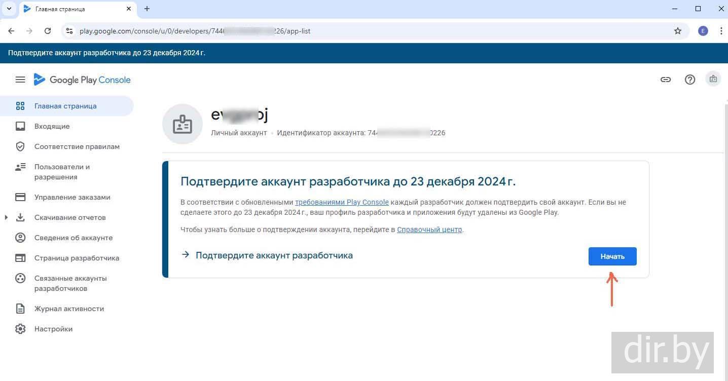728x381 pixels.
Task: Click the Главная страница dashboard icon
Action: click(x=20, y=106)
